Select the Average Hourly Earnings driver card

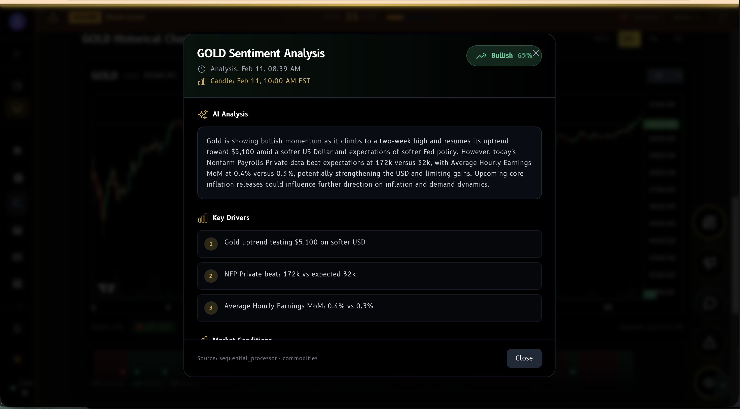[369, 308]
